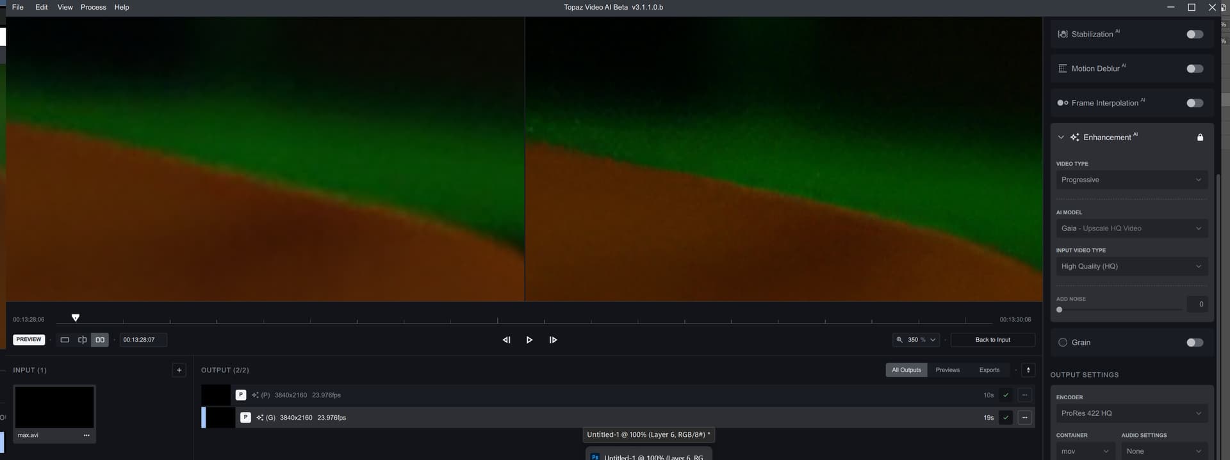Open the Process menu
The width and height of the screenshot is (1230, 460).
click(x=93, y=7)
